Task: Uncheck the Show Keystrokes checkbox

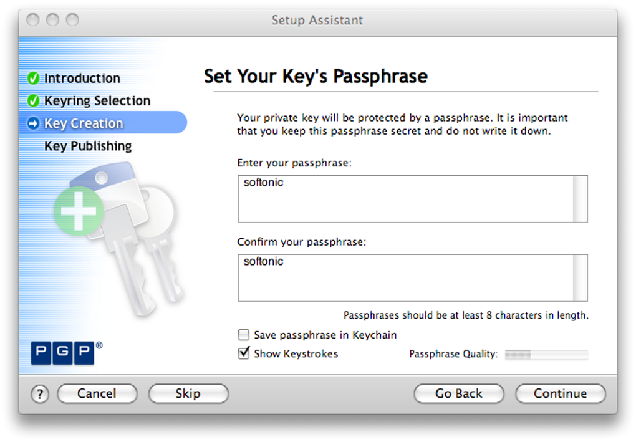Action: pos(243,353)
